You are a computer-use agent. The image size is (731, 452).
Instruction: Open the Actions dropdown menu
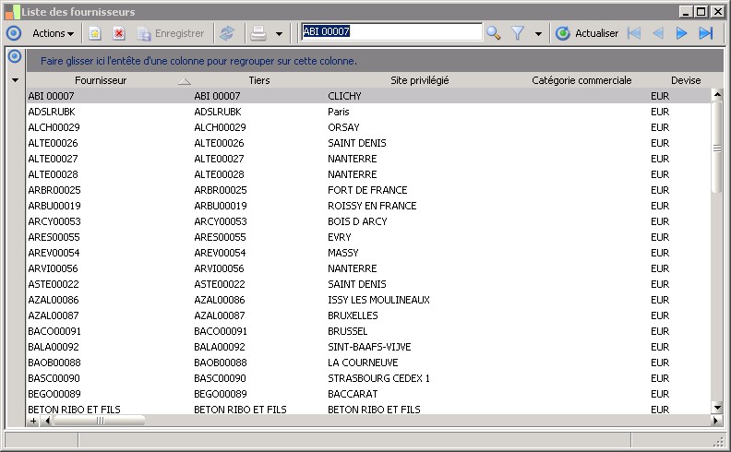54,33
